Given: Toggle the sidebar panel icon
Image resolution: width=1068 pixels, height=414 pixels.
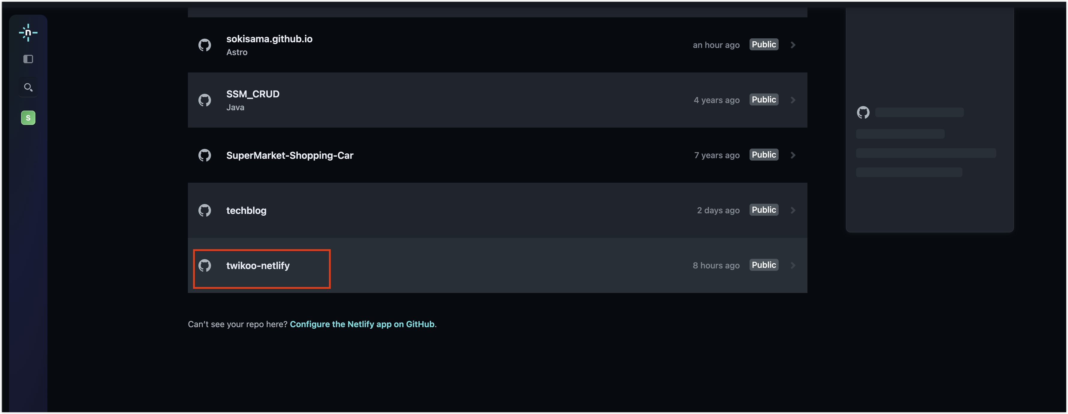Looking at the screenshot, I should tap(28, 59).
